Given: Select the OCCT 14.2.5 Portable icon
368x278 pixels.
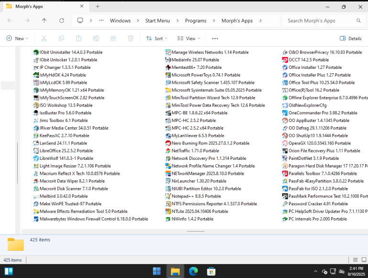Looking at the screenshot, I should (x=285, y=60).
